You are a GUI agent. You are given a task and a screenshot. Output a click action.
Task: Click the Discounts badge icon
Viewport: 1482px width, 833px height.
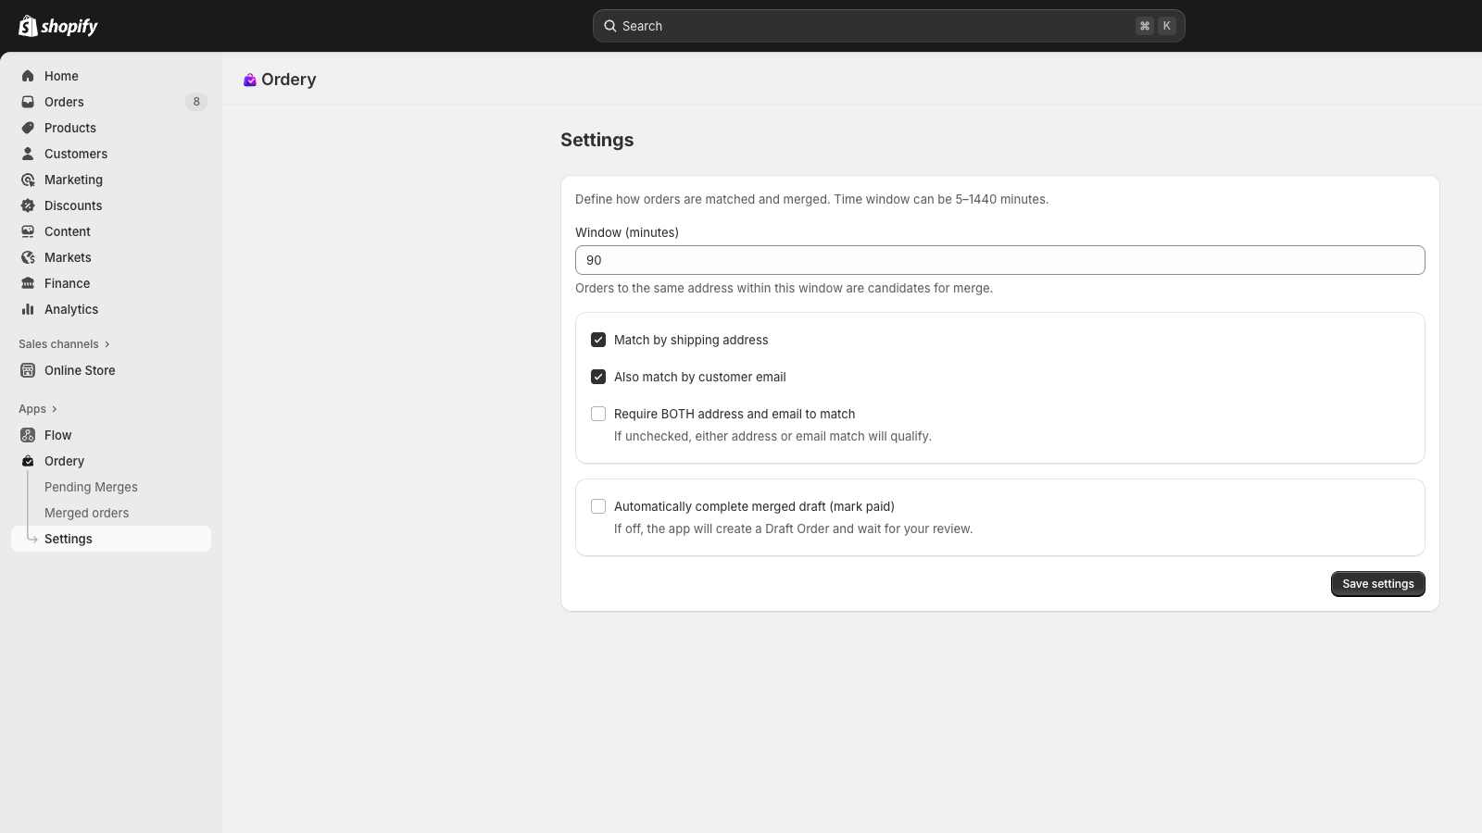pyautogui.click(x=28, y=205)
